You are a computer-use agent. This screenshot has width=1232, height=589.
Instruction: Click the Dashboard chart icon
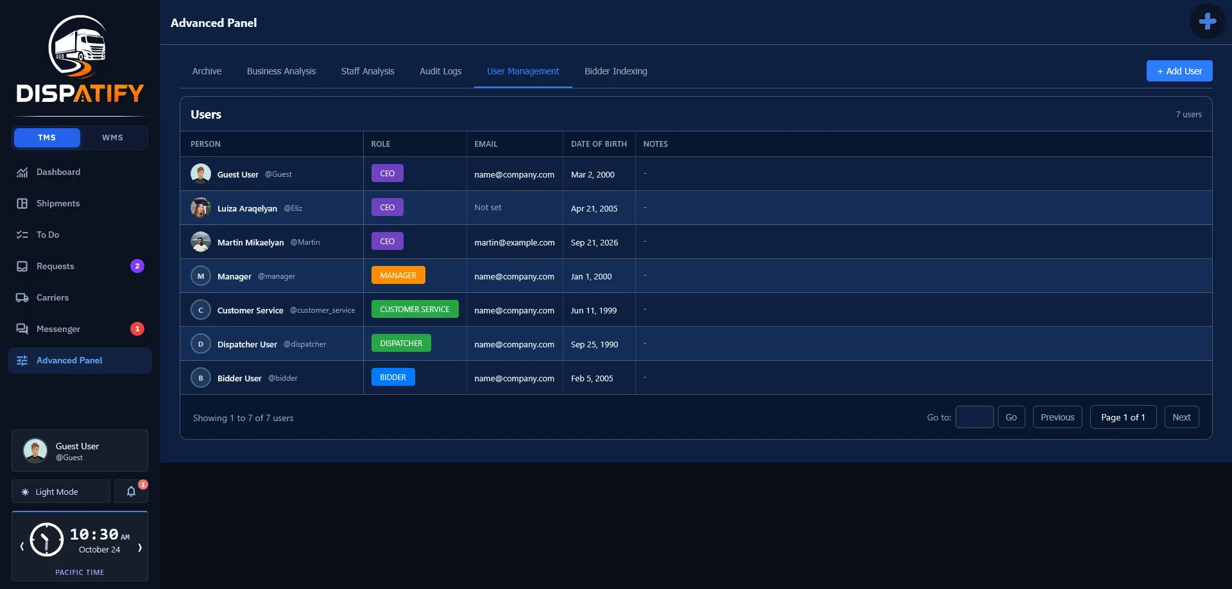point(22,172)
